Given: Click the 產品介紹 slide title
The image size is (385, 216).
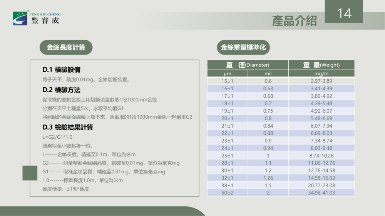Looking at the screenshot, I should 295,21.
